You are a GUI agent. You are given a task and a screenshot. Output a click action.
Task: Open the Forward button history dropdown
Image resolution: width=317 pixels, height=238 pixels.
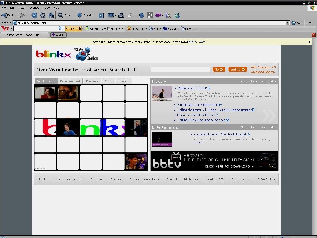(x=28, y=15)
